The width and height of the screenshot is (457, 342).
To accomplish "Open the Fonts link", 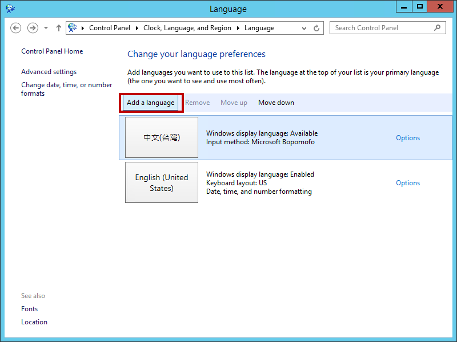I will tap(30, 309).
